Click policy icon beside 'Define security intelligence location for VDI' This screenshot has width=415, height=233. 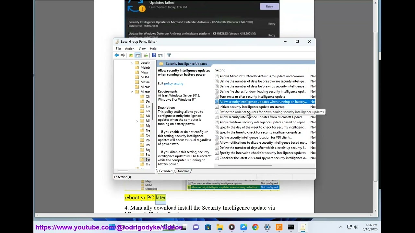tap(217, 138)
